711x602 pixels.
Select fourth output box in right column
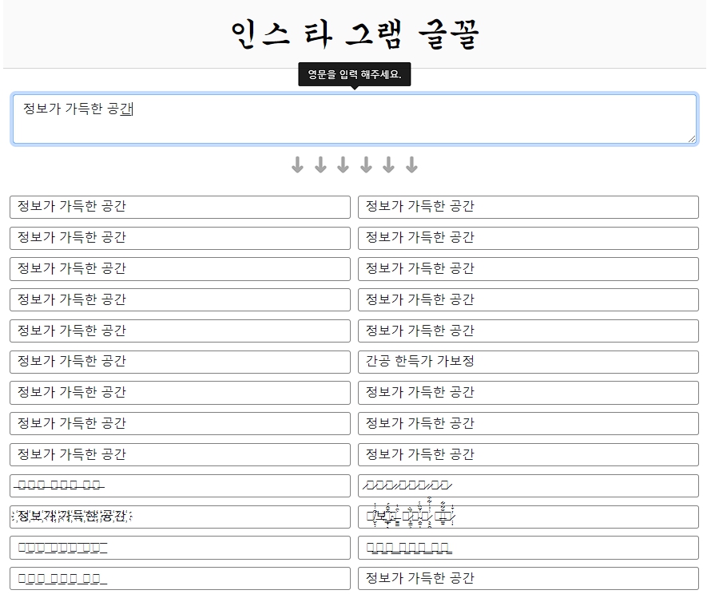[528, 299]
